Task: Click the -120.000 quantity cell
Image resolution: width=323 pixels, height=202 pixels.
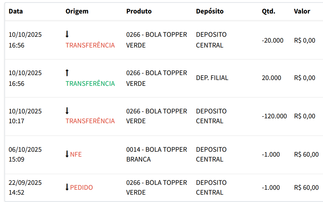Action: tap(274, 116)
